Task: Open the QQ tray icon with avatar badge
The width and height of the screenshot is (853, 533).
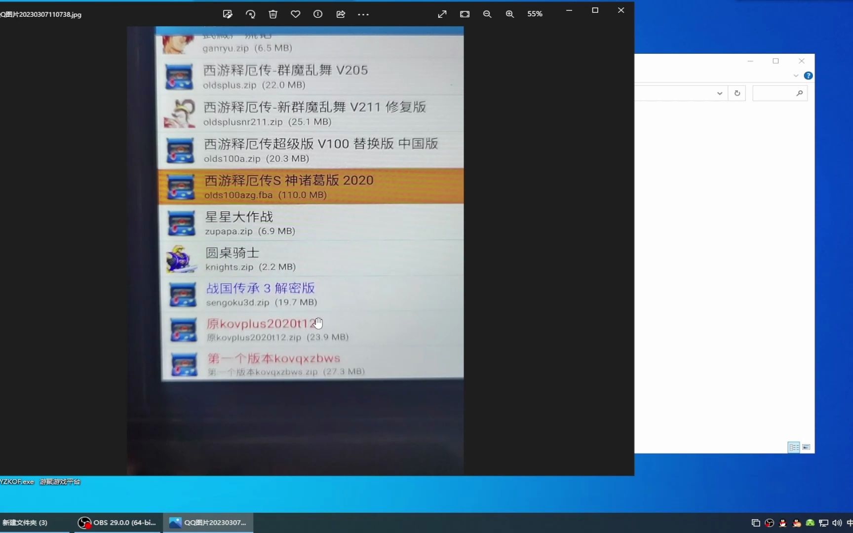Action: (796, 523)
